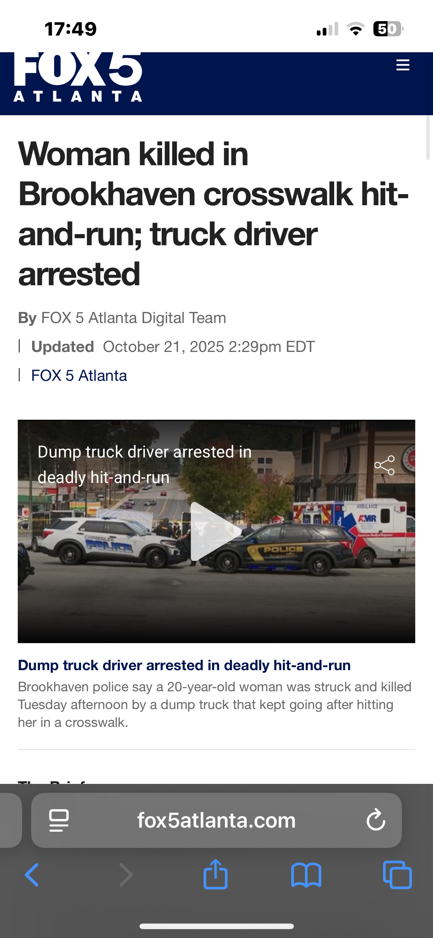
Task: Share the video using the share icon
Action: tap(385, 465)
